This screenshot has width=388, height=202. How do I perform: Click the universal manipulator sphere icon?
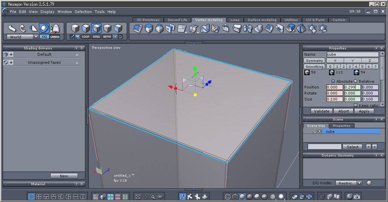coord(44,28)
